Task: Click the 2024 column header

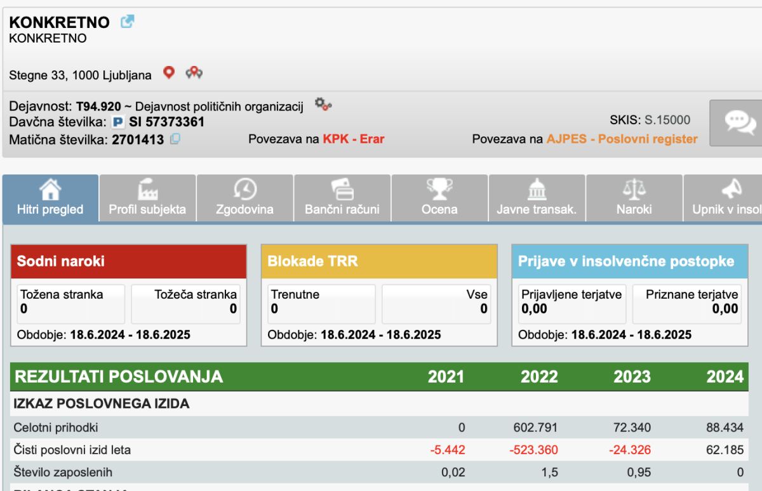Action: [x=725, y=377]
